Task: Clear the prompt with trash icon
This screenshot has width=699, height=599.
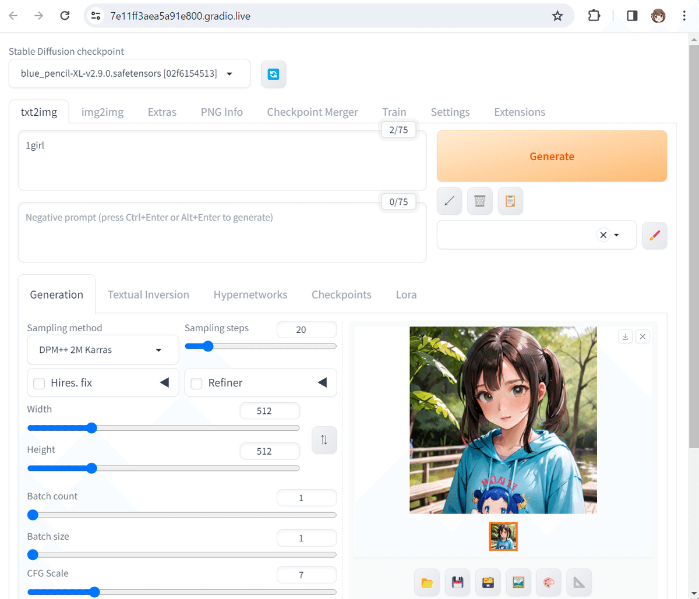Action: 479,201
